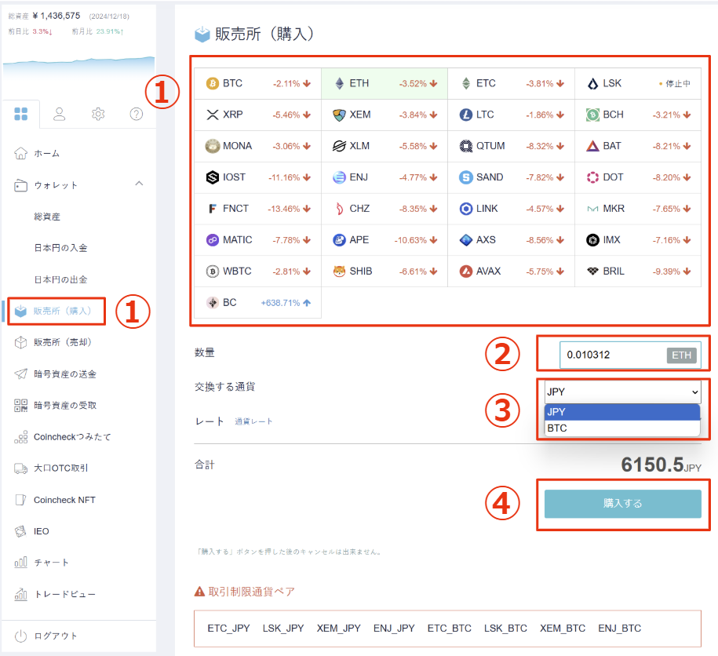Pick the SHIB coin icon
The image size is (718, 656).
pos(339,272)
